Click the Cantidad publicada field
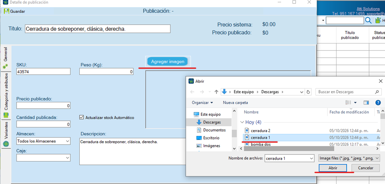Image resolution: width=385 pixels, height=184 pixels. (x=44, y=124)
